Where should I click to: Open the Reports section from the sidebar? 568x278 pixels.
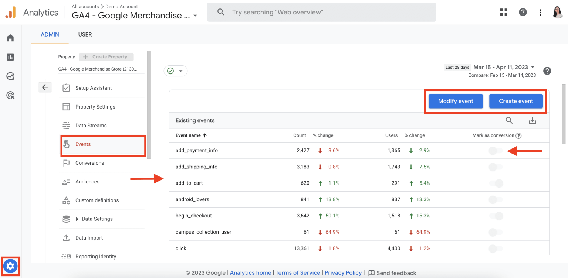click(x=10, y=56)
